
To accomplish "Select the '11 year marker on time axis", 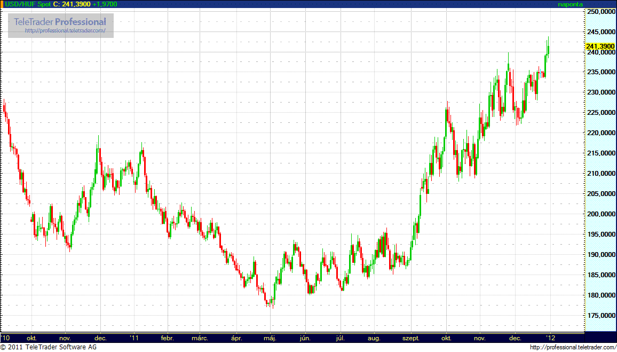I will [135, 338].
